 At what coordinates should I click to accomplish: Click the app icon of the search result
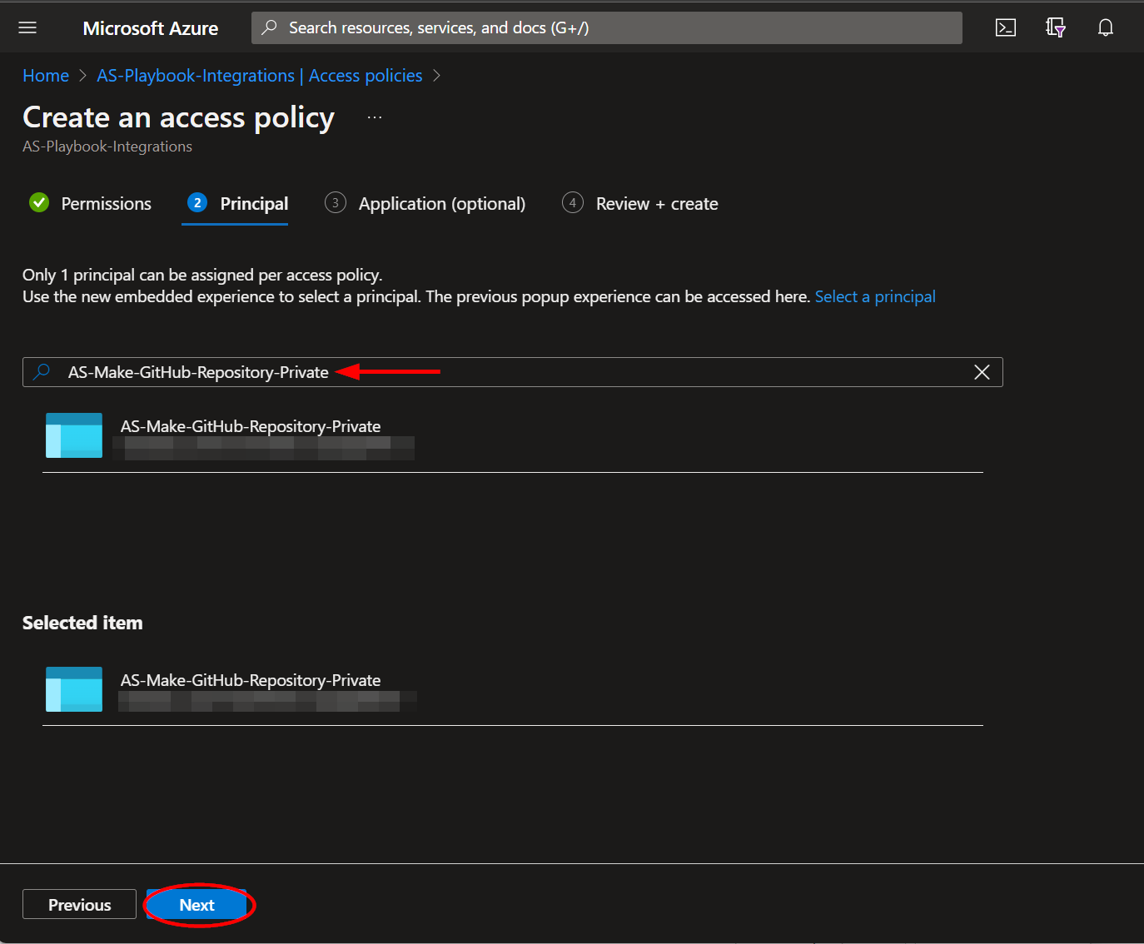74,435
